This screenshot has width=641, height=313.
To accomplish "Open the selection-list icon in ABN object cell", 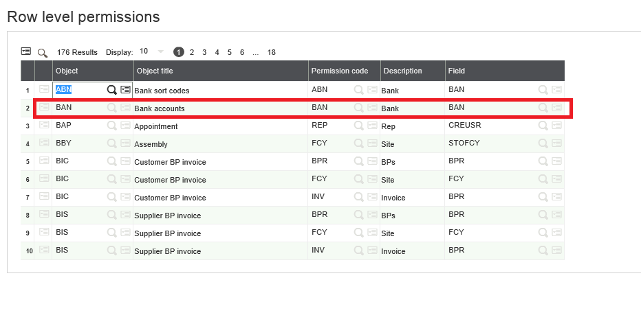I will pyautogui.click(x=125, y=90).
